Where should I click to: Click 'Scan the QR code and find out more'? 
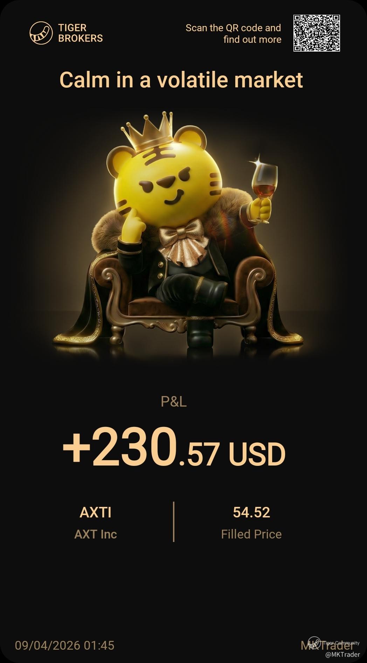point(233,34)
